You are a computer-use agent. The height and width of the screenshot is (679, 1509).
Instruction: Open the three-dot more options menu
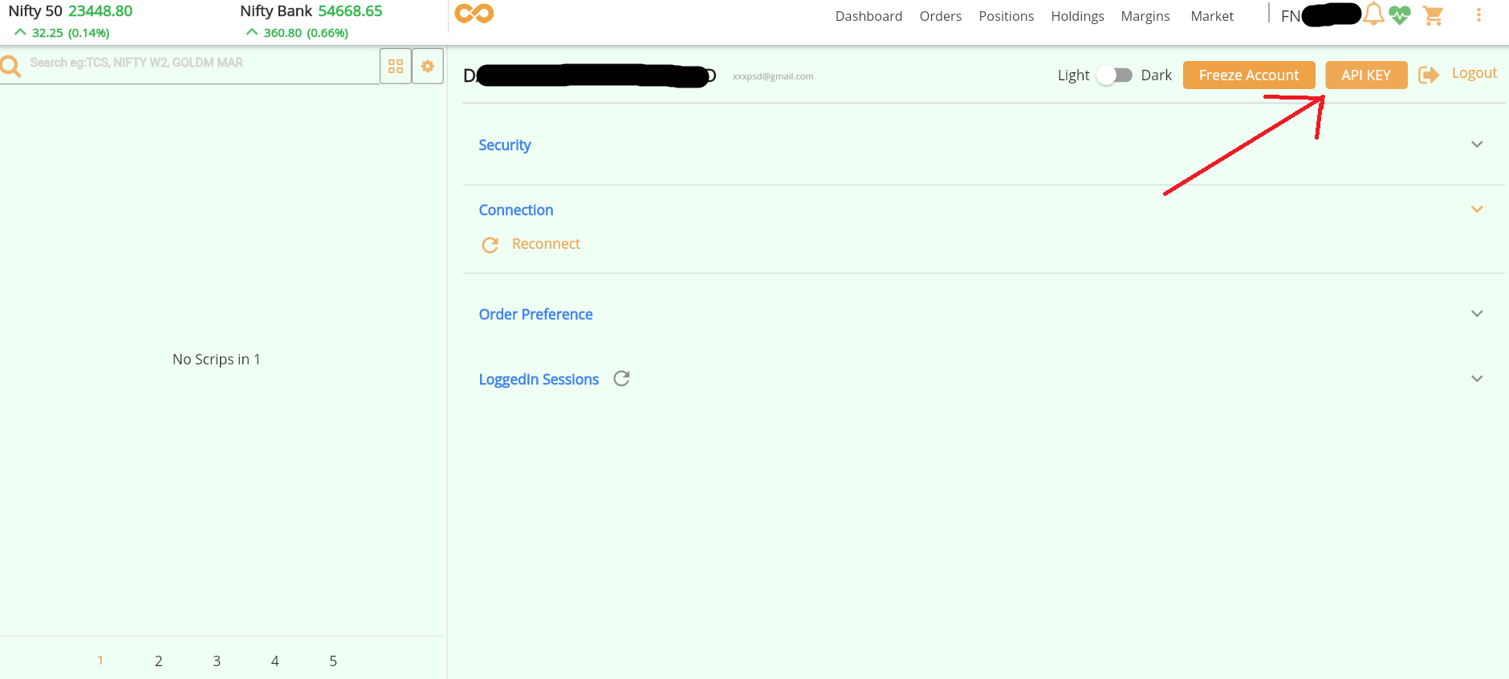1478,15
